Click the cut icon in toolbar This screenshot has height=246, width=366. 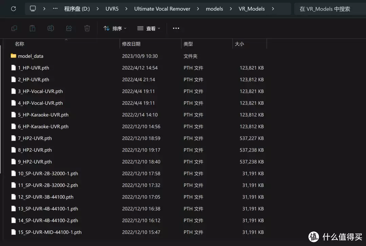pyautogui.click(x=14, y=28)
